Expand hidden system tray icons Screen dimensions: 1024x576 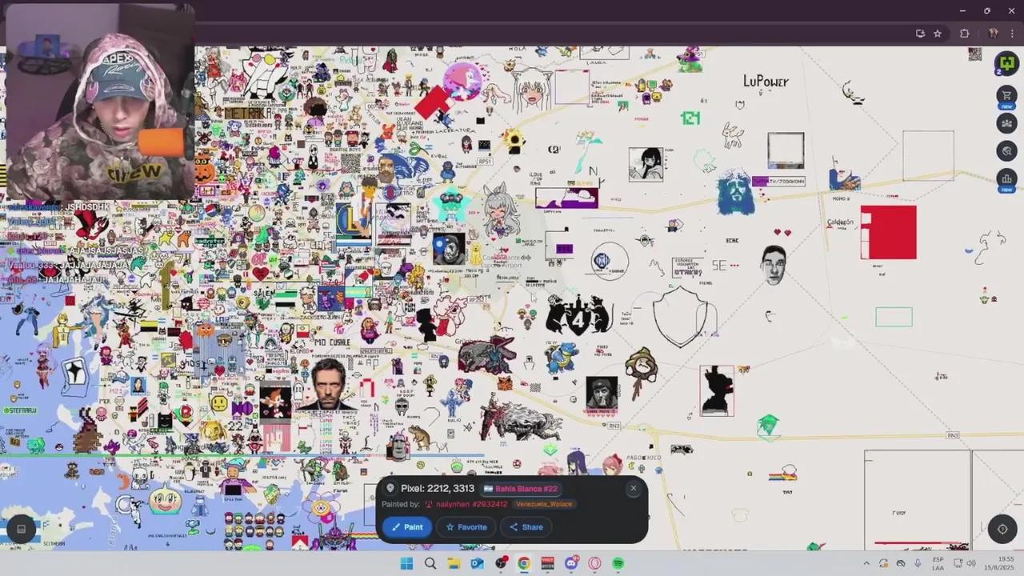pos(866,563)
